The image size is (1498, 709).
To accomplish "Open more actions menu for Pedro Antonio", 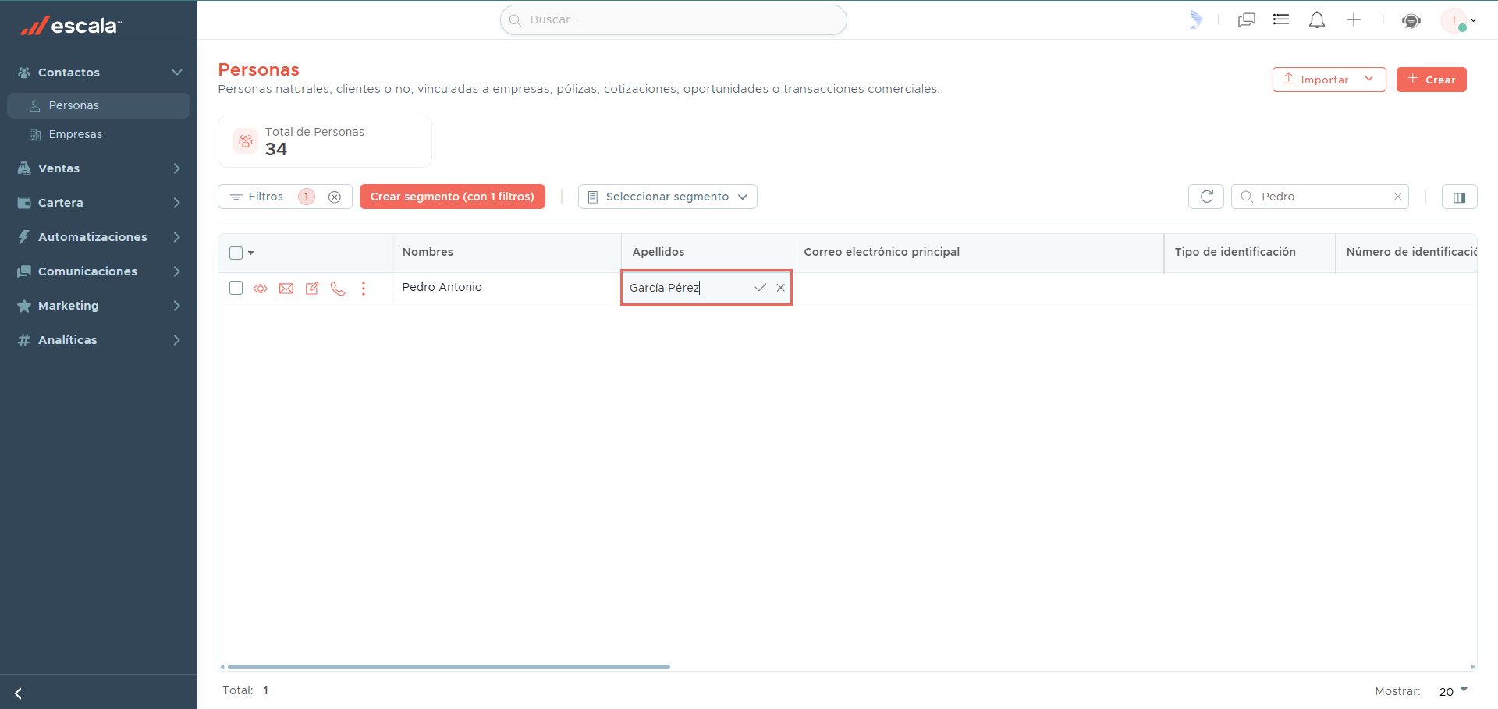I will 364,289.
